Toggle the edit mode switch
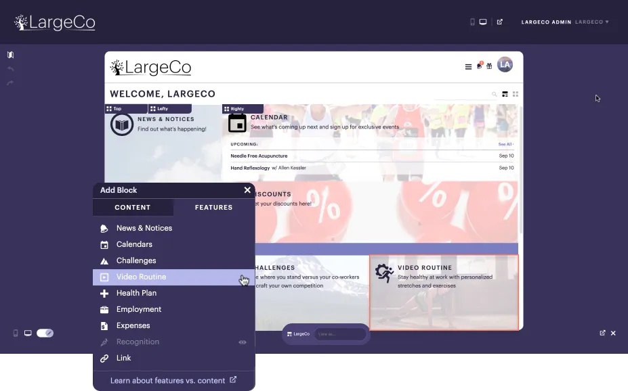Screen dimensions: 628x391 tap(45, 333)
